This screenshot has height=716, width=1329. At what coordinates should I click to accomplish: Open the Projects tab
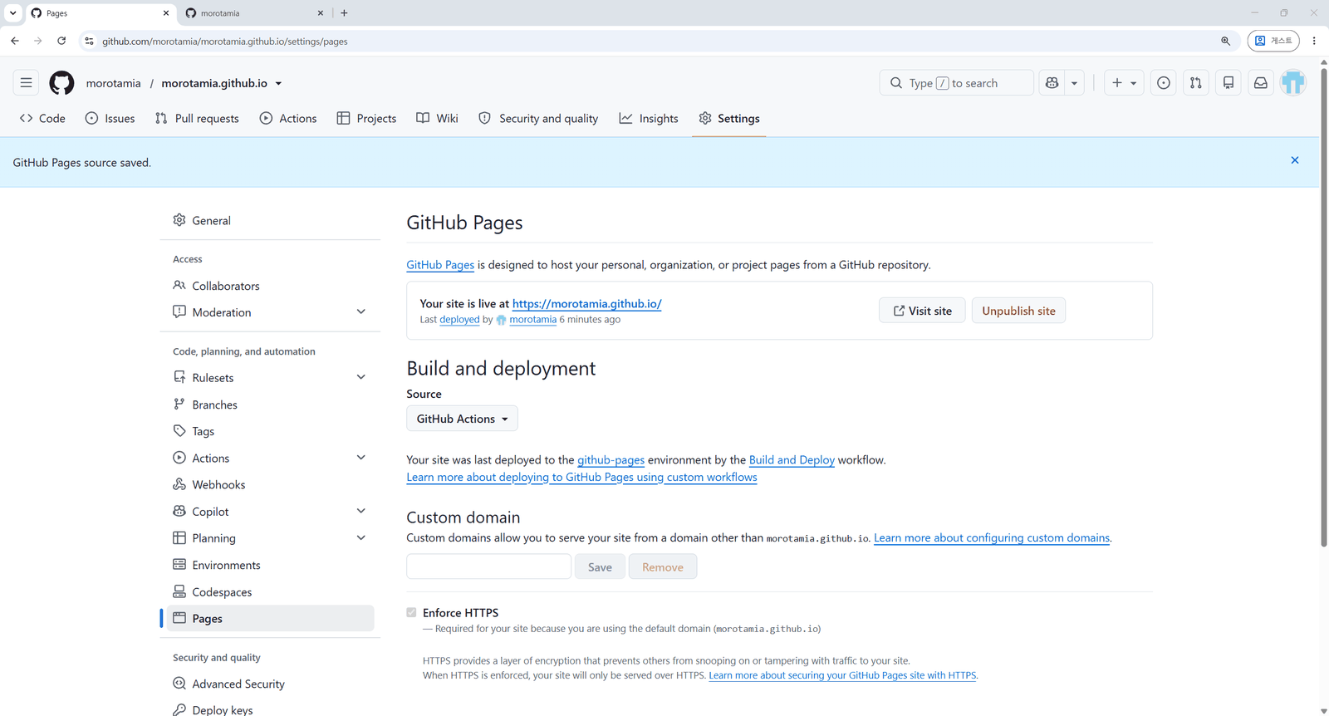tap(366, 119)
